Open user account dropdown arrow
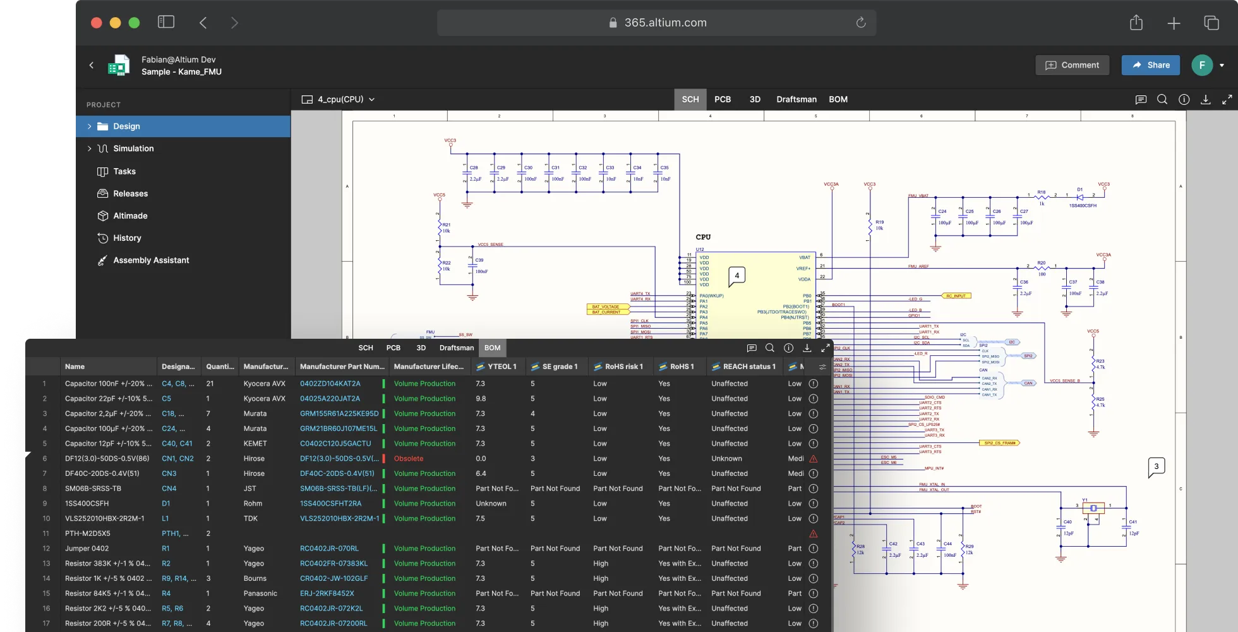This screenshot has width=1238, height=632. click(1222, 65)
